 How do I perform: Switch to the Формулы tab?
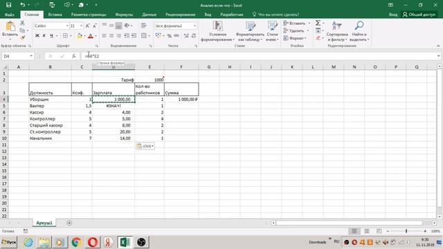(x=124, y=15)
